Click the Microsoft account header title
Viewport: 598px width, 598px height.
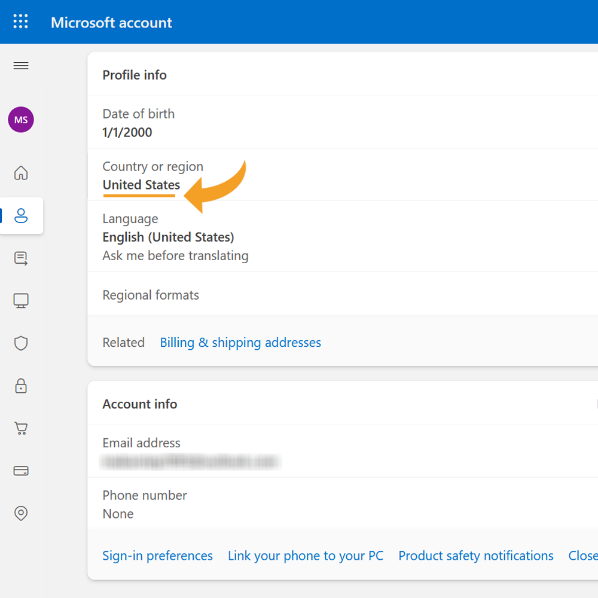point(111,23)
